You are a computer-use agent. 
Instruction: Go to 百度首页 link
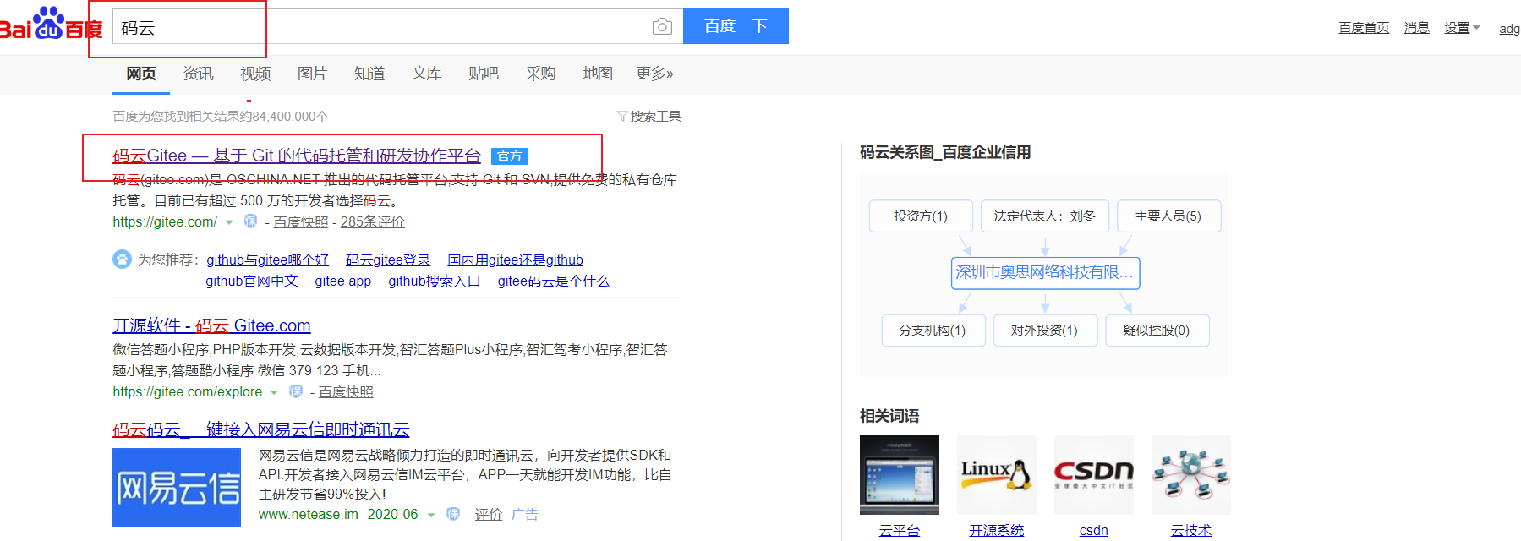click(1364, 28)
